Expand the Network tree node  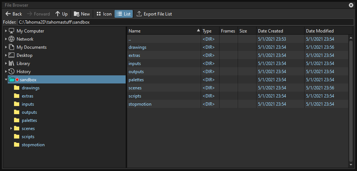point(6,39)
